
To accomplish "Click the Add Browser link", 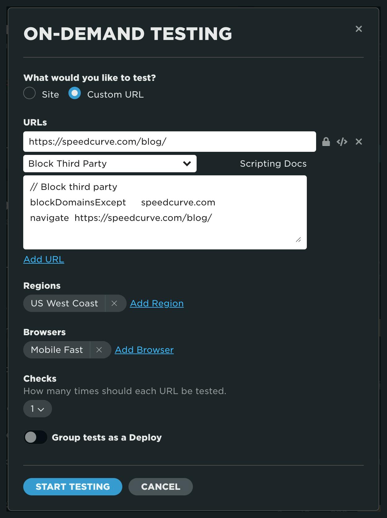I will (x=144, y=350).
